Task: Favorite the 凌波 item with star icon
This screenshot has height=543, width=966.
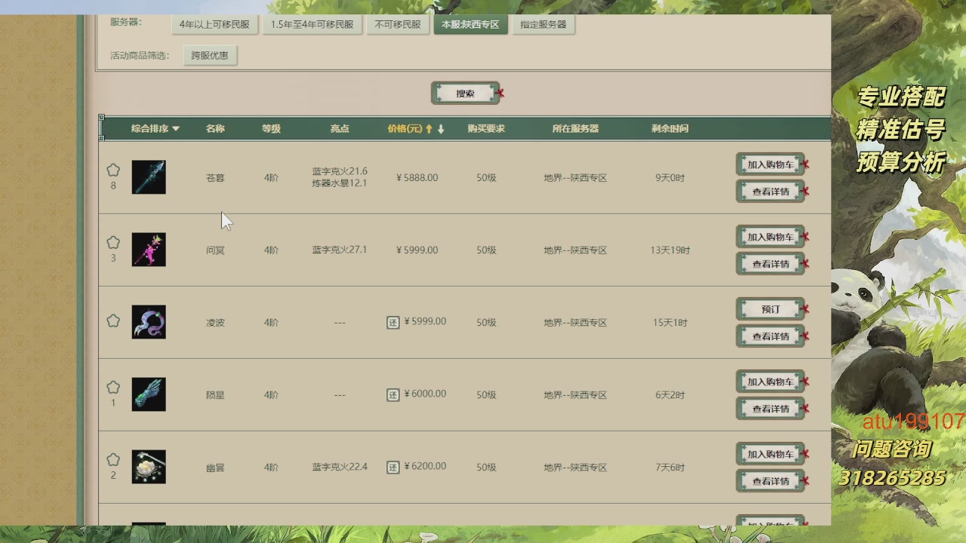Action: click(113, 321)
